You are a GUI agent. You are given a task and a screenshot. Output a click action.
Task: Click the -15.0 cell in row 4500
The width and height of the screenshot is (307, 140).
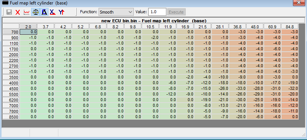203,89
